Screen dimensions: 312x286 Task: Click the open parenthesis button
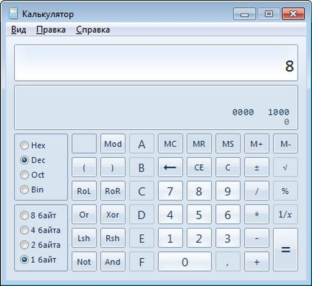click(84, 167)
